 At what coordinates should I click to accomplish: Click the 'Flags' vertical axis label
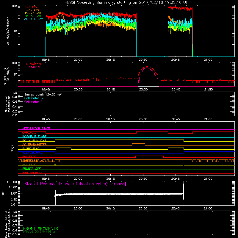(x=12, y=148)
